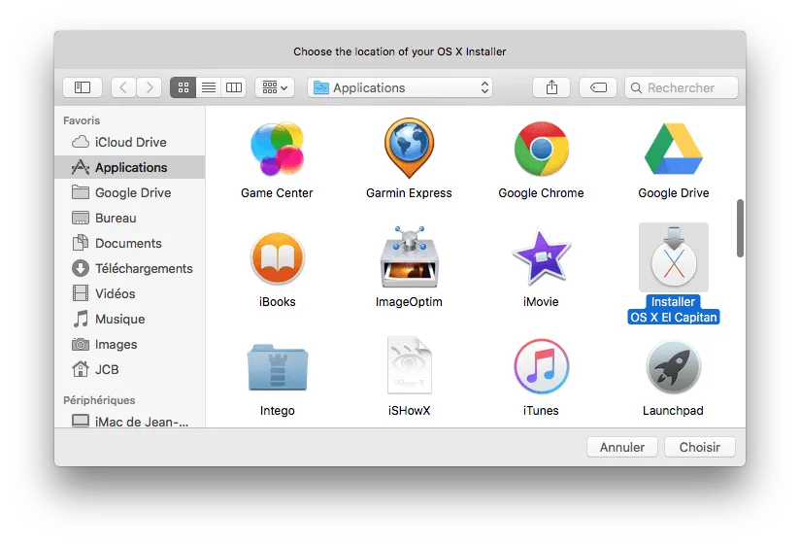The width and height of the screenshot is (800, 544).
Task: Select the iShowX file icon
Action: [x=409, y=365]
